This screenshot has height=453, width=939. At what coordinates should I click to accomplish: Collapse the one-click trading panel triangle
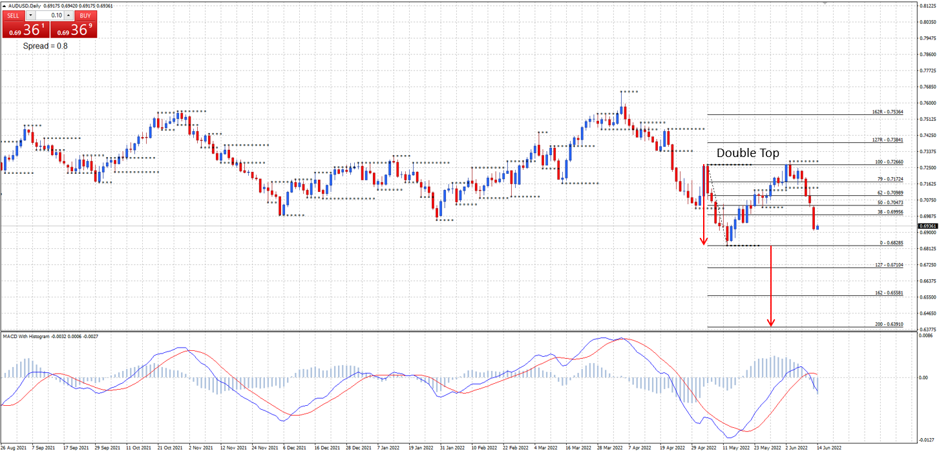pos(4,6)
